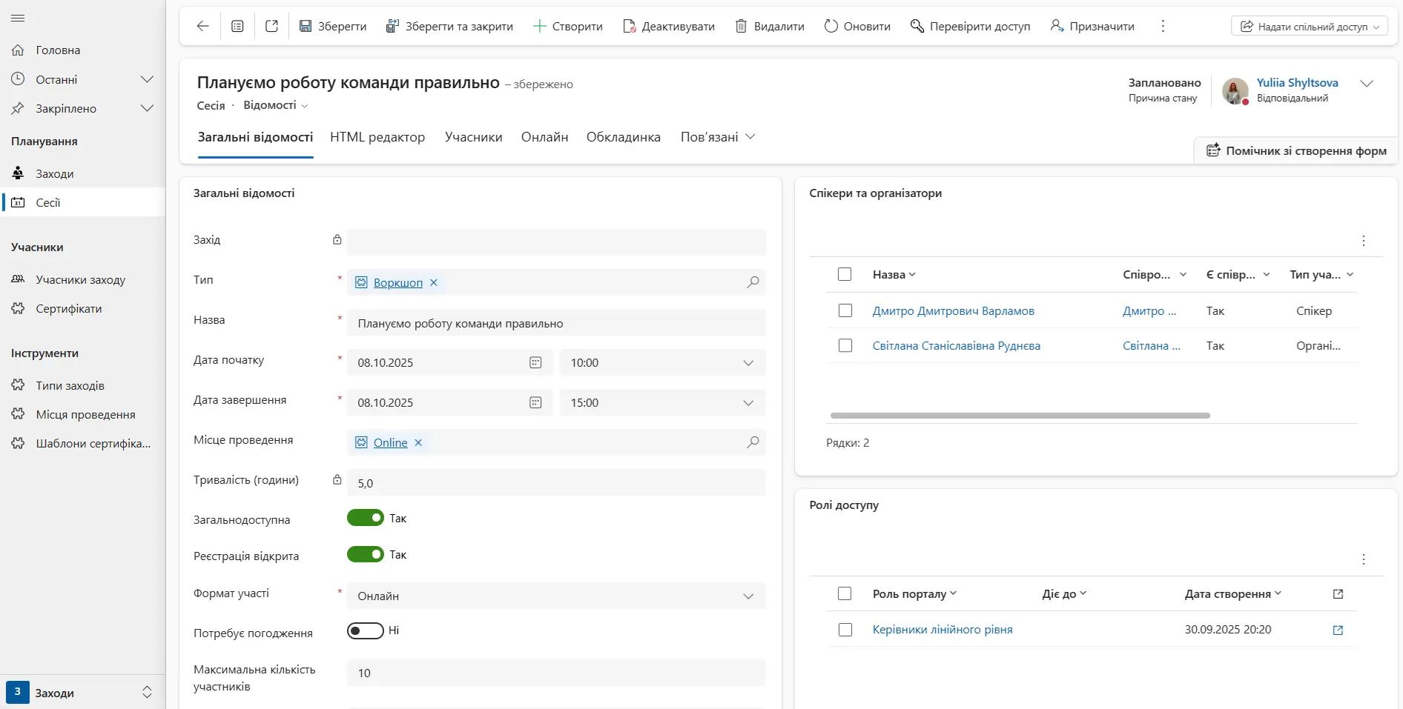Click the horizontal scrollbar in speakers grid

pyautogui.click(x=1020, y=416)
